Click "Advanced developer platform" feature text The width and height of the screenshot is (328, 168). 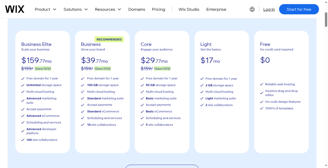pos(41,131)
